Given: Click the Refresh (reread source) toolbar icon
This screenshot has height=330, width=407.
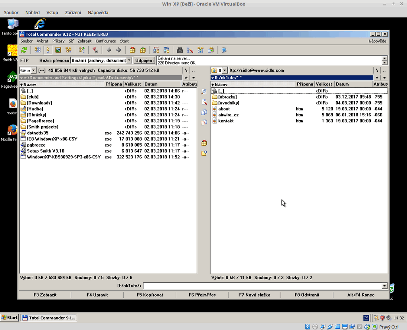Looking at the screenshot, I should click(x=24, y=50).
